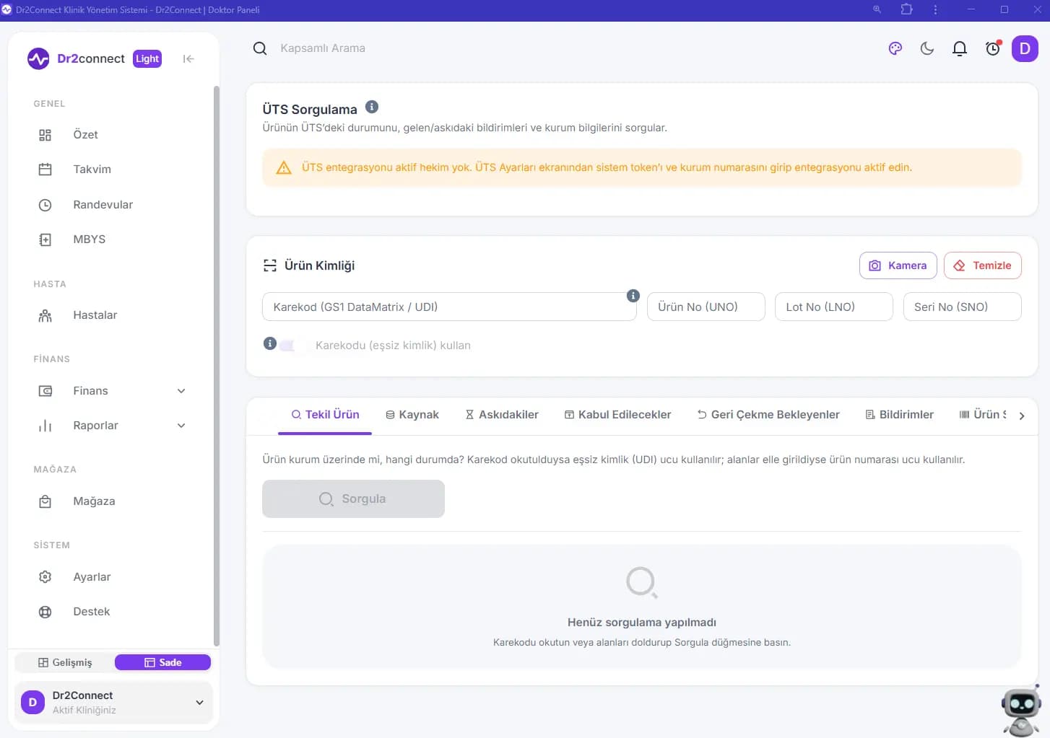The width and height of the screenshot is (1050, 738).
Task: Click the Sorgula button
Action: pos(353,498)
